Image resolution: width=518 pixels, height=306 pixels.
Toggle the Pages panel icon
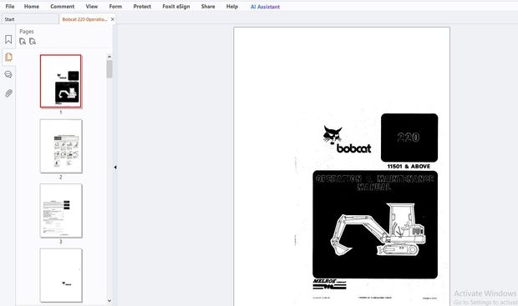(8, 57)
